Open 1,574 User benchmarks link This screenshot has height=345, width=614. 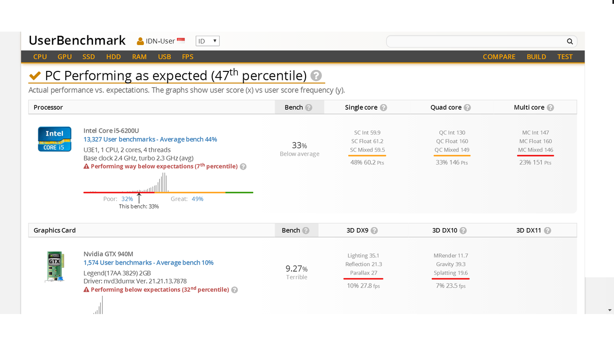click(x=149, y=263)
